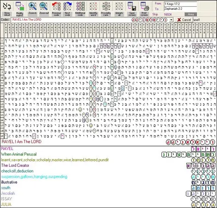Select the Jecoliah term
The height and width of the screenshot is (208, 217).
(8, 194)
